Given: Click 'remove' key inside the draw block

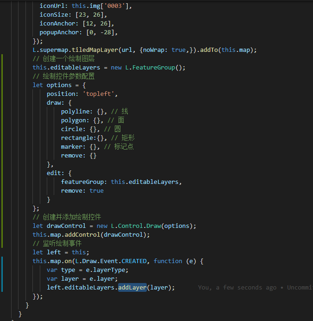Looking at the screenshot, I should 72,155.
